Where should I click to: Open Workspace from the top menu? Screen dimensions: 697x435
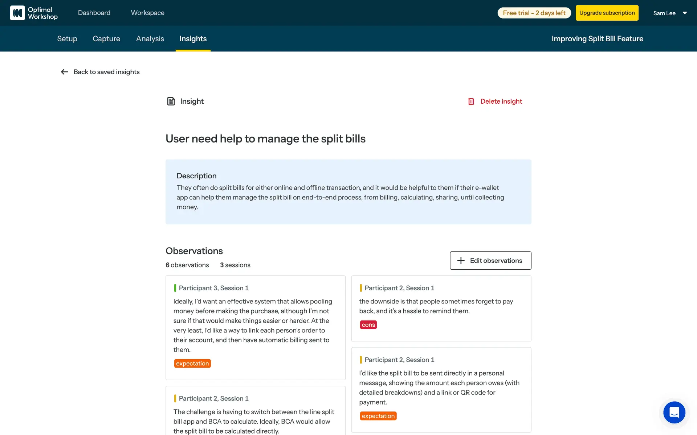coord(147,13)
